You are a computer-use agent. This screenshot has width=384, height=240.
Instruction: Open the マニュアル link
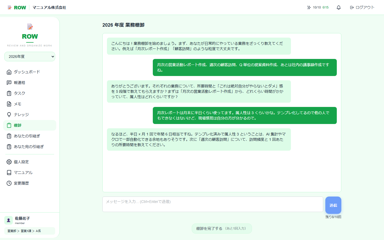(x=30, y=173)
